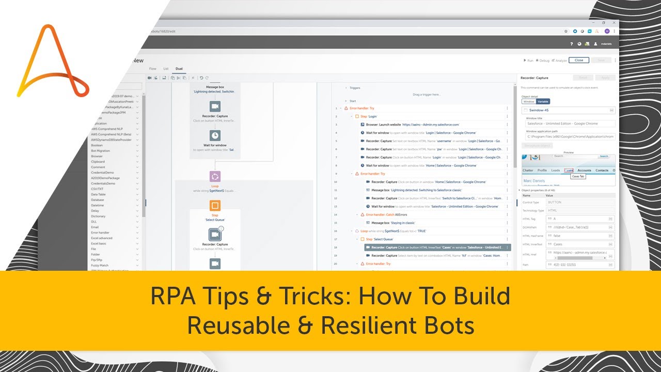Click the undo arrow in editor toolbar
This screenshot has width=661, height=372.
(x=201, y=78)
